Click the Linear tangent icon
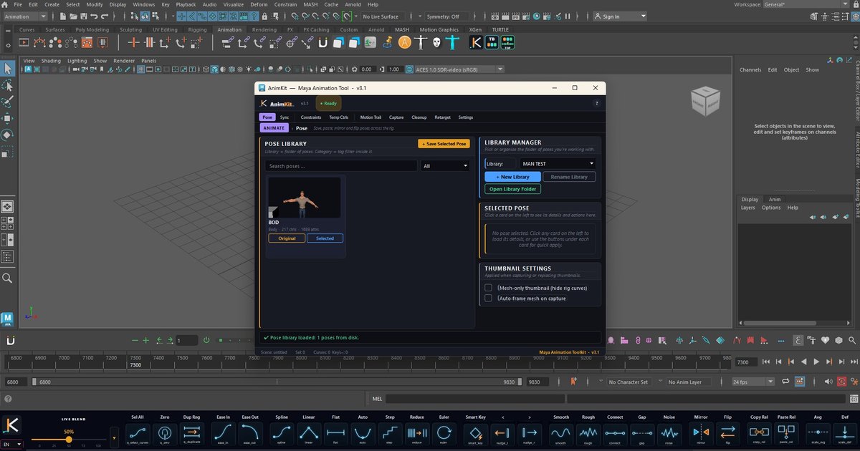The image size is (860, 451). point(309,432)
